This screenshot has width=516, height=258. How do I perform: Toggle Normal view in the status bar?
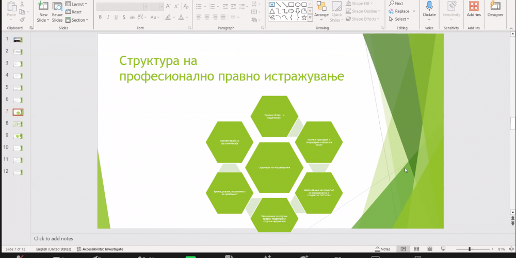(x=404, y=249)
